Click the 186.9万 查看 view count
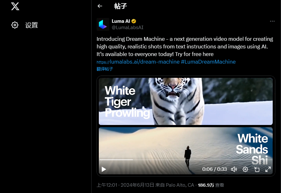 [x=211, y=185]
